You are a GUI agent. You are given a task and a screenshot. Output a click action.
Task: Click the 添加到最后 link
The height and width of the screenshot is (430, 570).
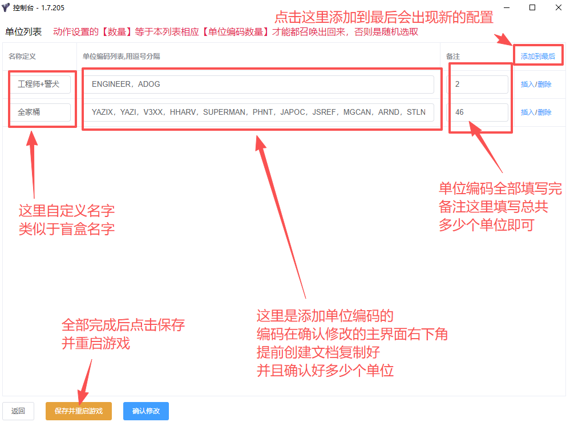coord(537,55)
